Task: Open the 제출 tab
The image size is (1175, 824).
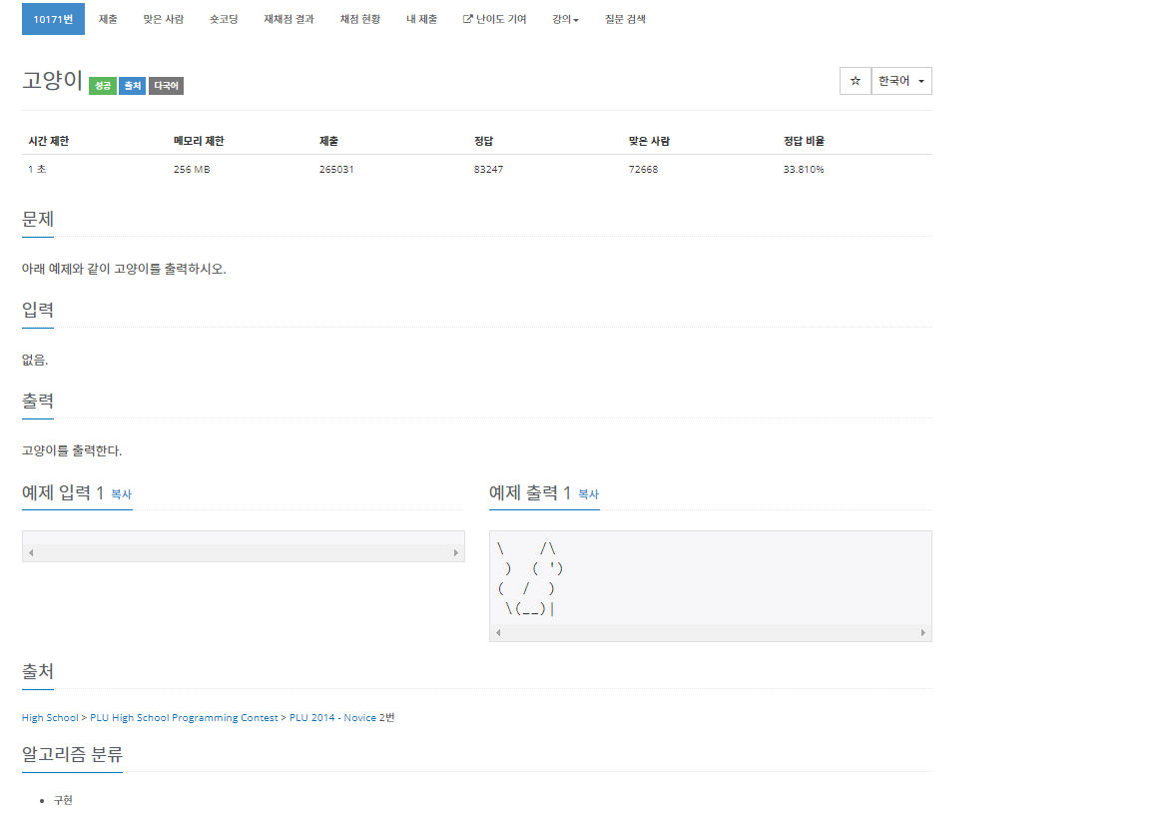Action: [x=108, y=19]
